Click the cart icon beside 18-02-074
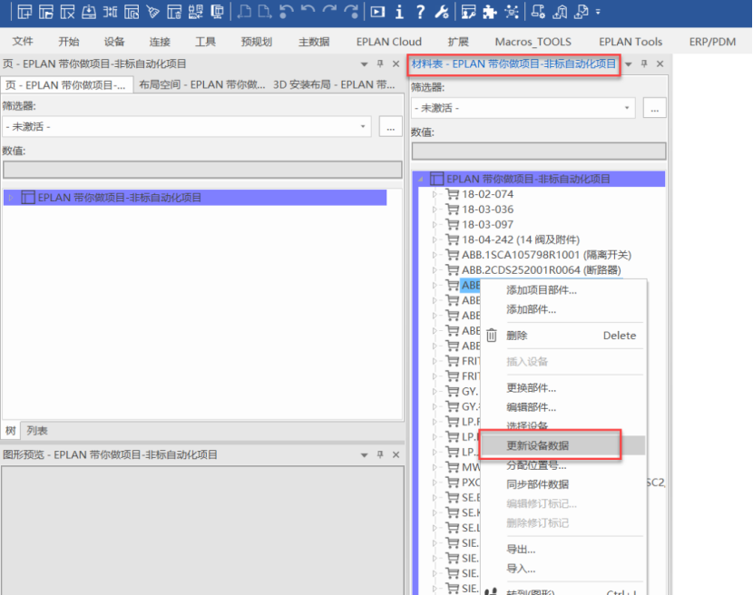753x595 pixels. coord(452,194)
